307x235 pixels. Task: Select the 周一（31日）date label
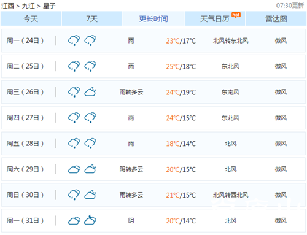click(x=25, y=221)
